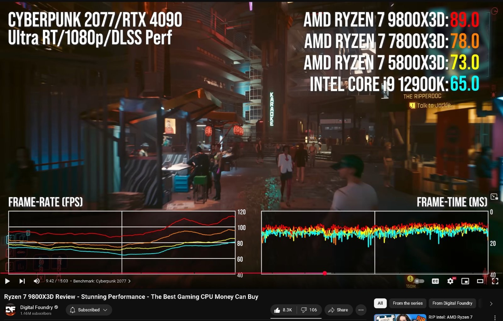This screenshot has width=503, height=321.
Task: Select the All filter chip
Action: pyautogui.click(x=380, y=303)
